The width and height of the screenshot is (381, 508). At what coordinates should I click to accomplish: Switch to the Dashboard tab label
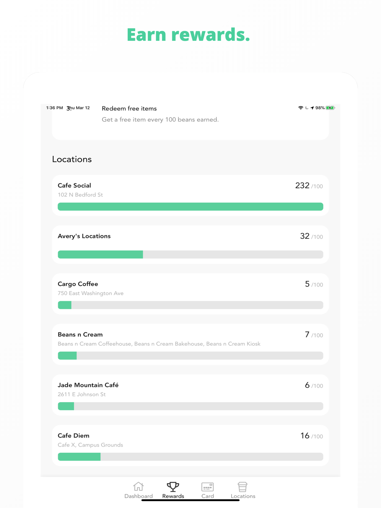point(138,496)
